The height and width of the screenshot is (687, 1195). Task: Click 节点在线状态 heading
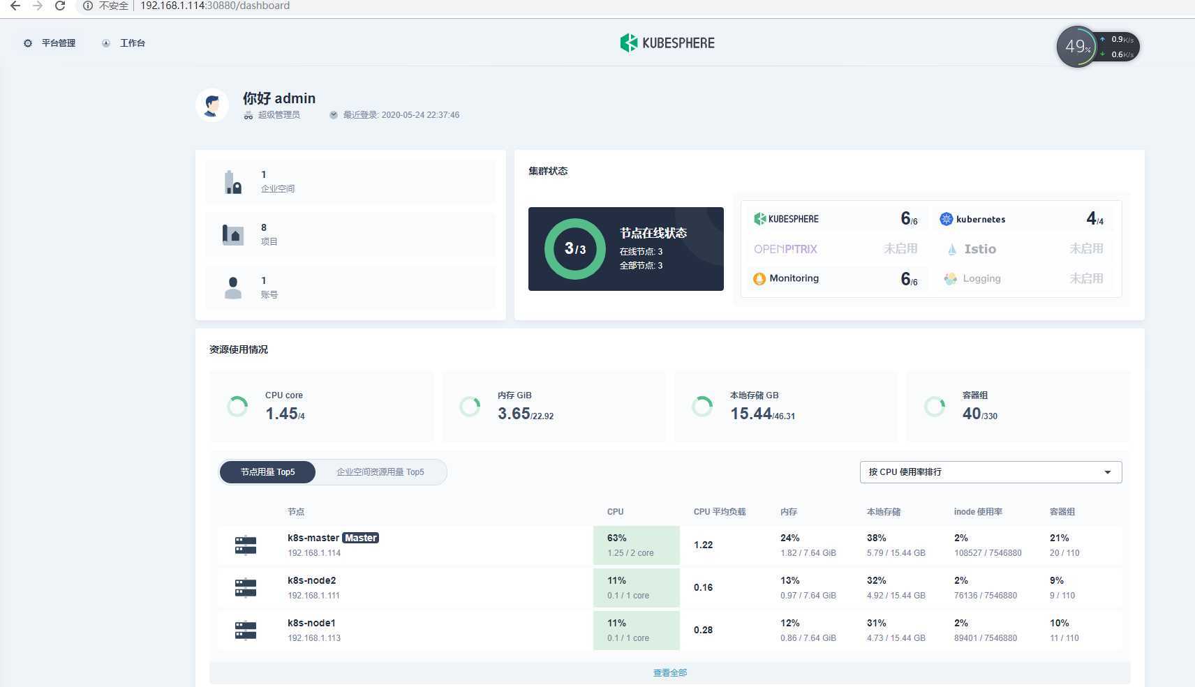pos(653,233)
